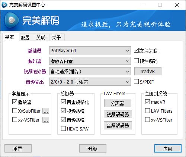Viewport: 186px width, 157px height.
Task: Open the 解码器 dropdown list
Action: pos(90,61)
